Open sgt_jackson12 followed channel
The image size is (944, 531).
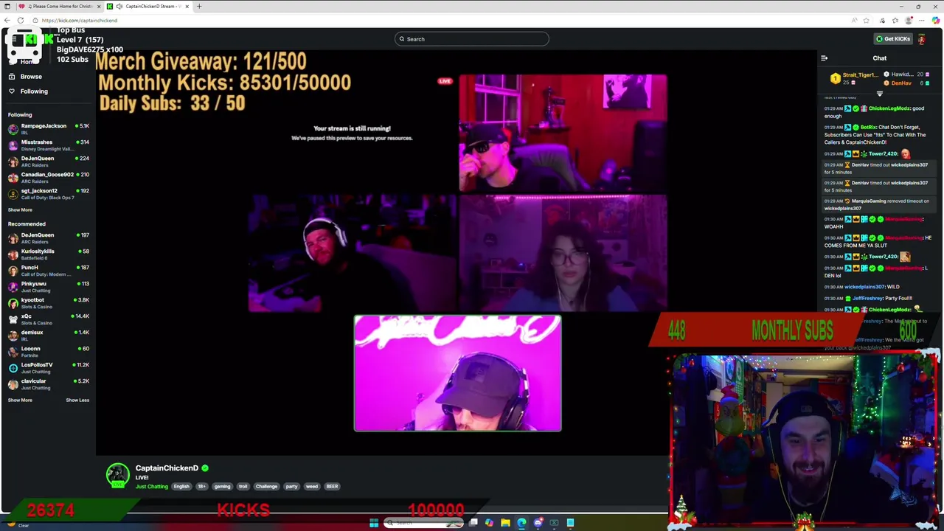point(48,193)
